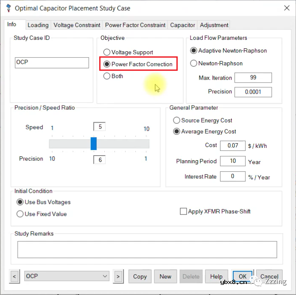Image resolution: width=296 pixels, height=295 pixels.
Task: Click the app icon in title bar
Action: click(x=8, y=8)
